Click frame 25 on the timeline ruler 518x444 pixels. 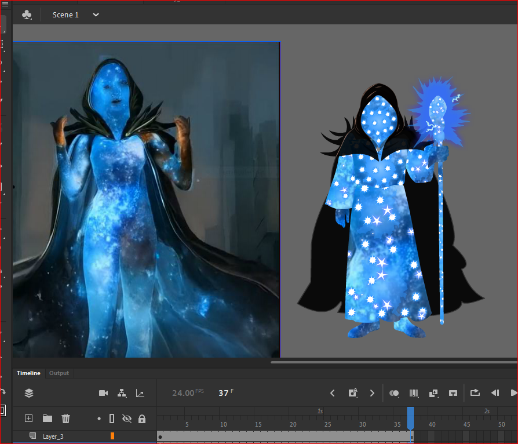tap(328, 424)
